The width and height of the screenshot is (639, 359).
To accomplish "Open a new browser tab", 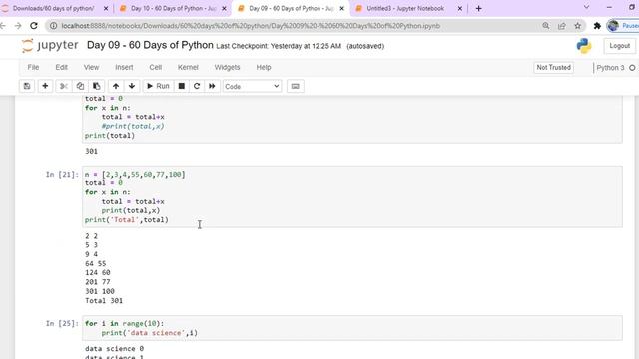I will pos(479,9).
